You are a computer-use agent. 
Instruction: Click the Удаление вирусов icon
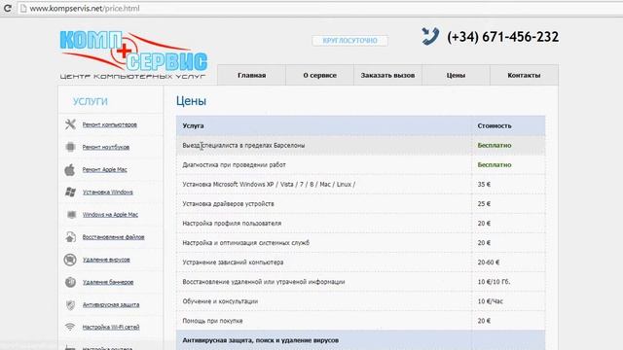(x=70, y=260)
